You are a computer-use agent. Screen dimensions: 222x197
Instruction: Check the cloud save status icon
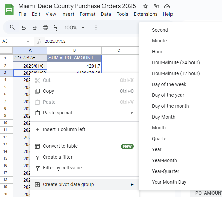pyautogui.click(x=167, y=6)
